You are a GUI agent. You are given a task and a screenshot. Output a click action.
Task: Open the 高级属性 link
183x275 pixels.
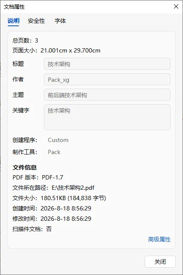coord(159,239)
